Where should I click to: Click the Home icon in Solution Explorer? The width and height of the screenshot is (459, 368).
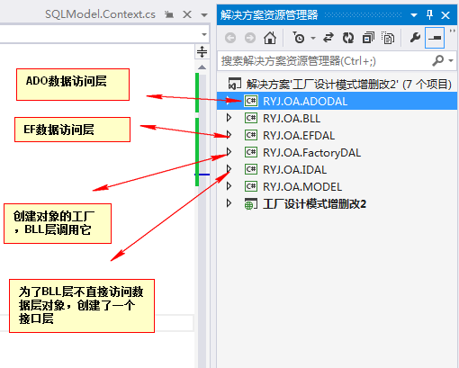point(270,38)
